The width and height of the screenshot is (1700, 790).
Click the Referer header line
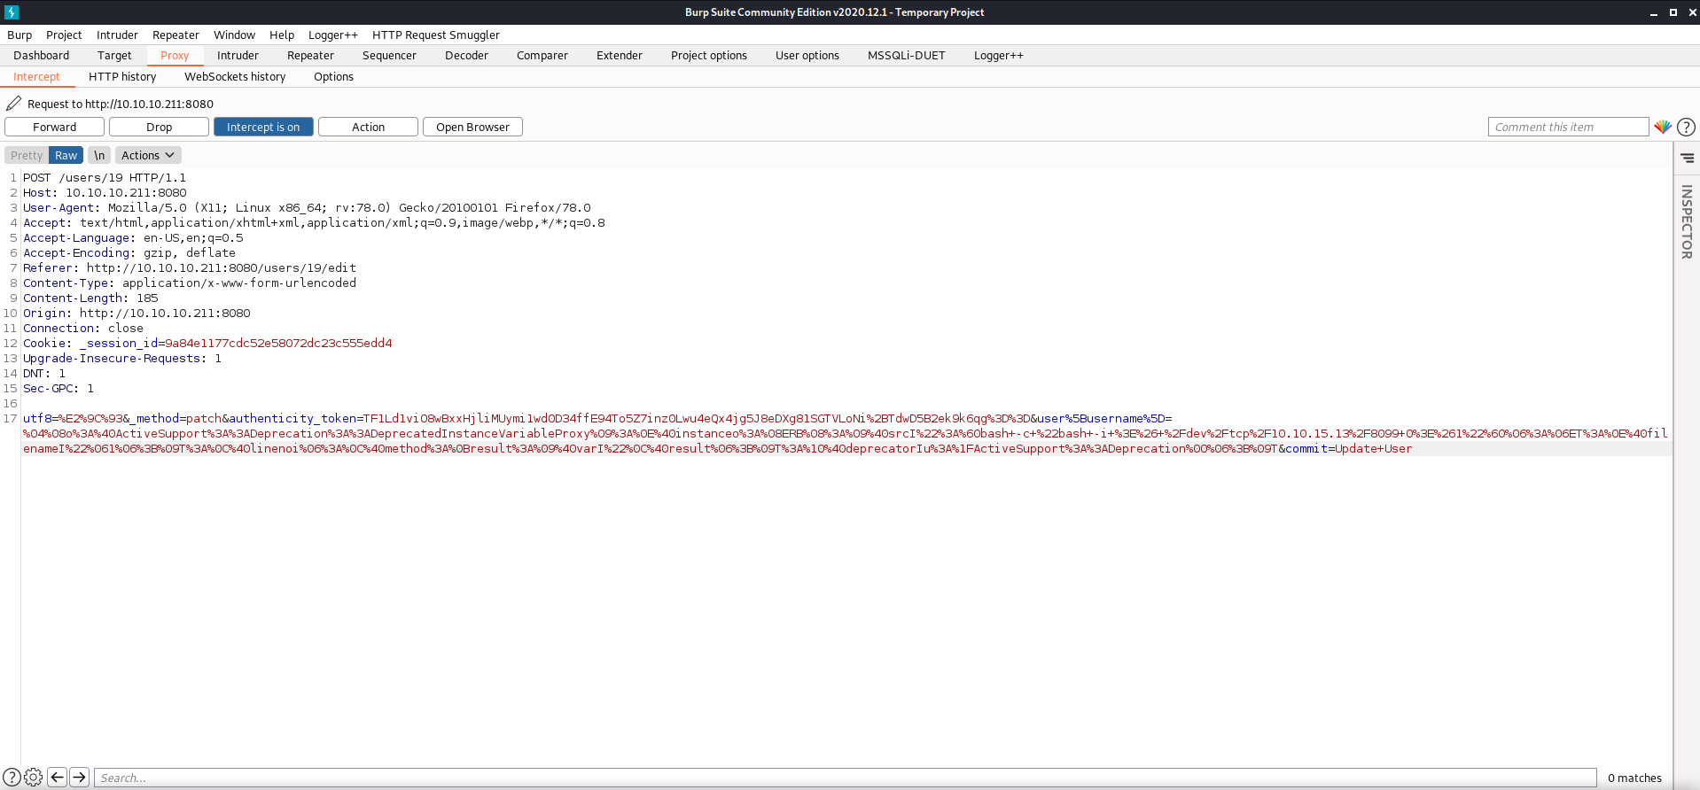[190, 268]
